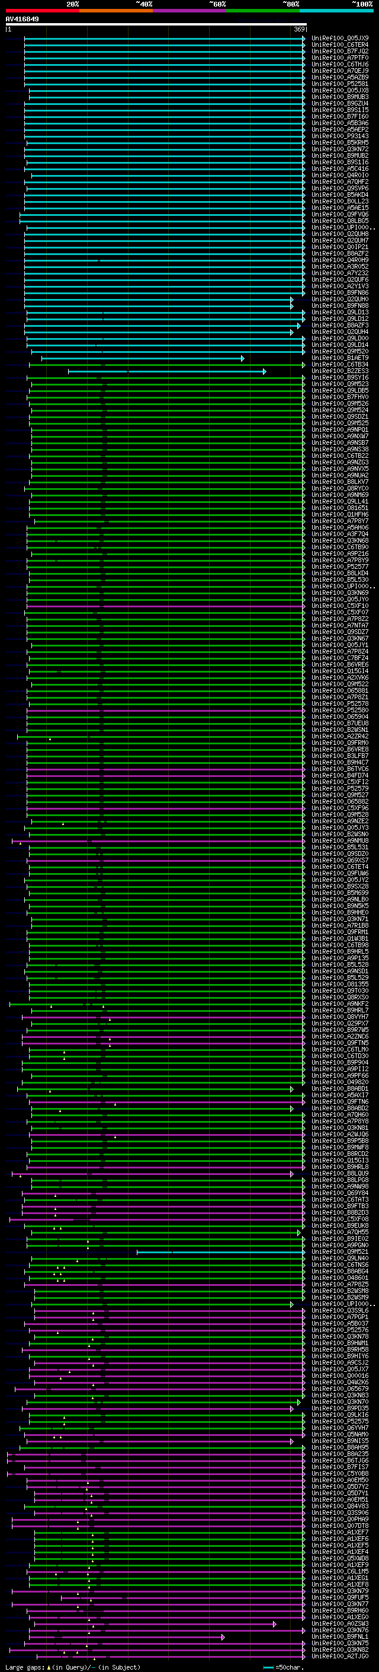Select hit label UniRef100_P52577
Image resolution: width=379 pixels, height=1672 pixels.
click(x=340, y=566)
